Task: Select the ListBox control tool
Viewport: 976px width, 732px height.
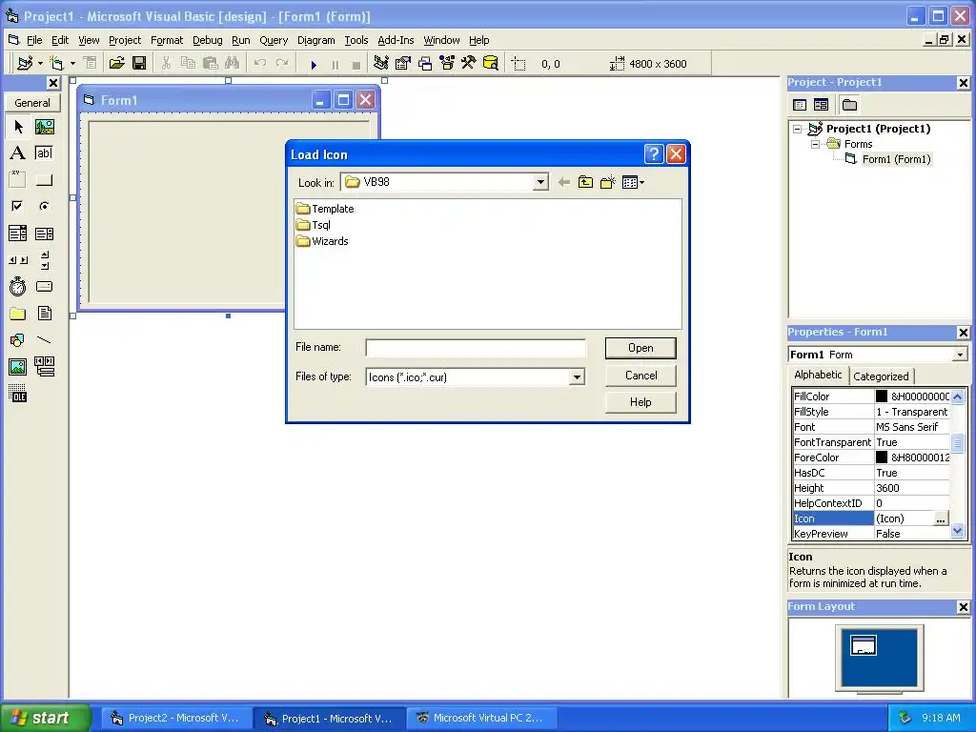Action: tap(44, 234)
